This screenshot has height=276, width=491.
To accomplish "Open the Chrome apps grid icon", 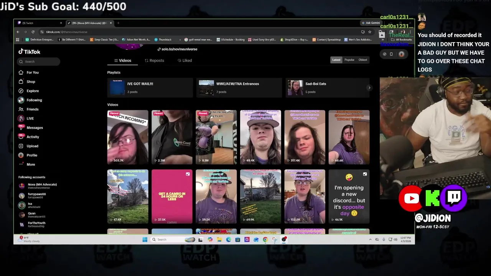I will (18, 39).
